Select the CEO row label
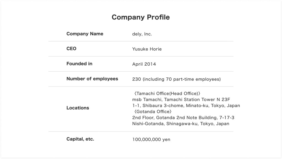Screen dimensions: 282x159 click(71, 49)
